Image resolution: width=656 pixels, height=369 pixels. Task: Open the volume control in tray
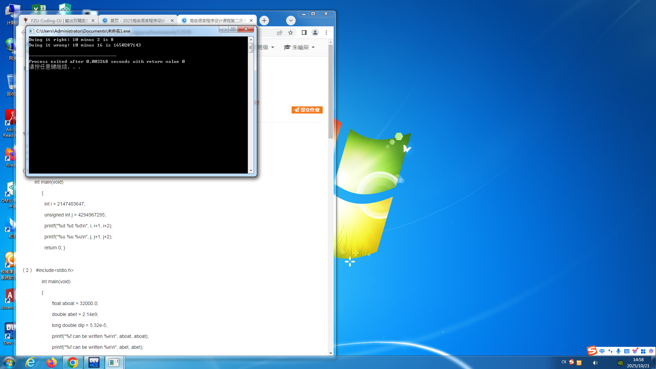pos(595,363)
